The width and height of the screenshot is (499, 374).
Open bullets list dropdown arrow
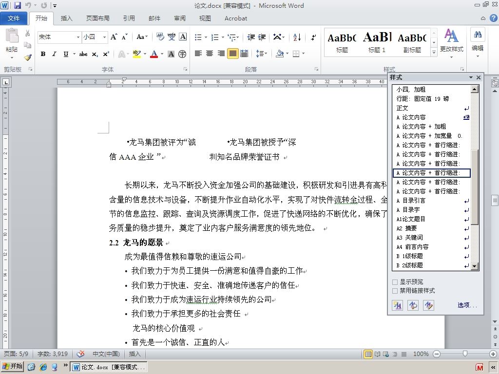click(206, 37)
